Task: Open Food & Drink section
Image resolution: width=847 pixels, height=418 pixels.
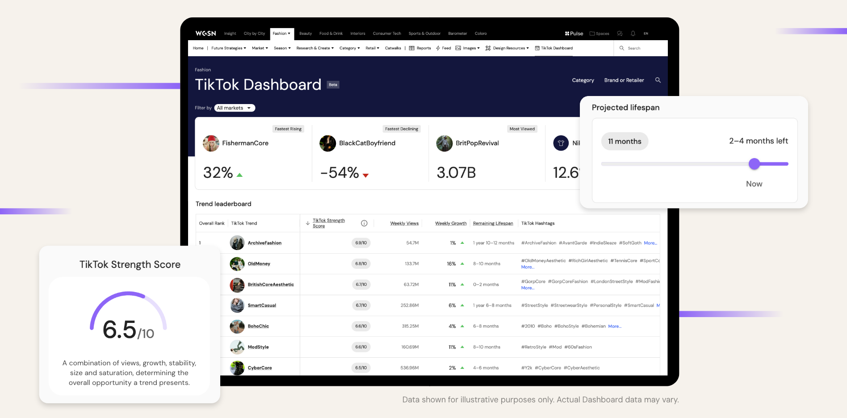Action: coord(331,33)
